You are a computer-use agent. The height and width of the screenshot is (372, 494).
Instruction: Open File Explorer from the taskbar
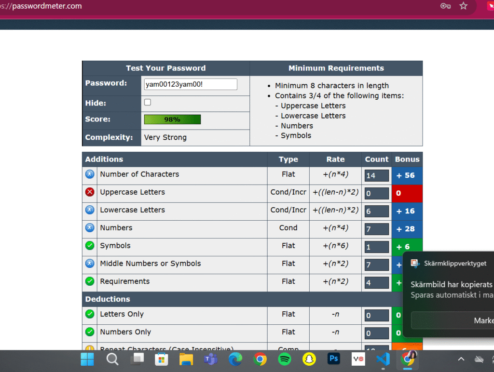pyautogui.click(x=186, y=359)
